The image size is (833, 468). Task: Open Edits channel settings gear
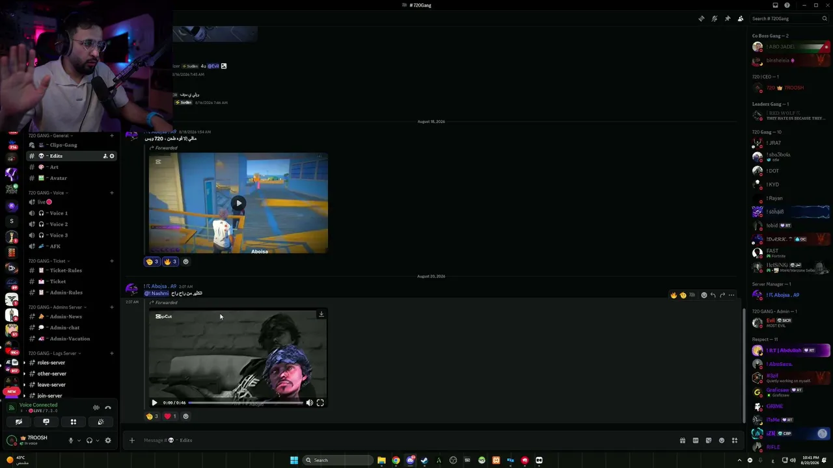pos(112,156)
